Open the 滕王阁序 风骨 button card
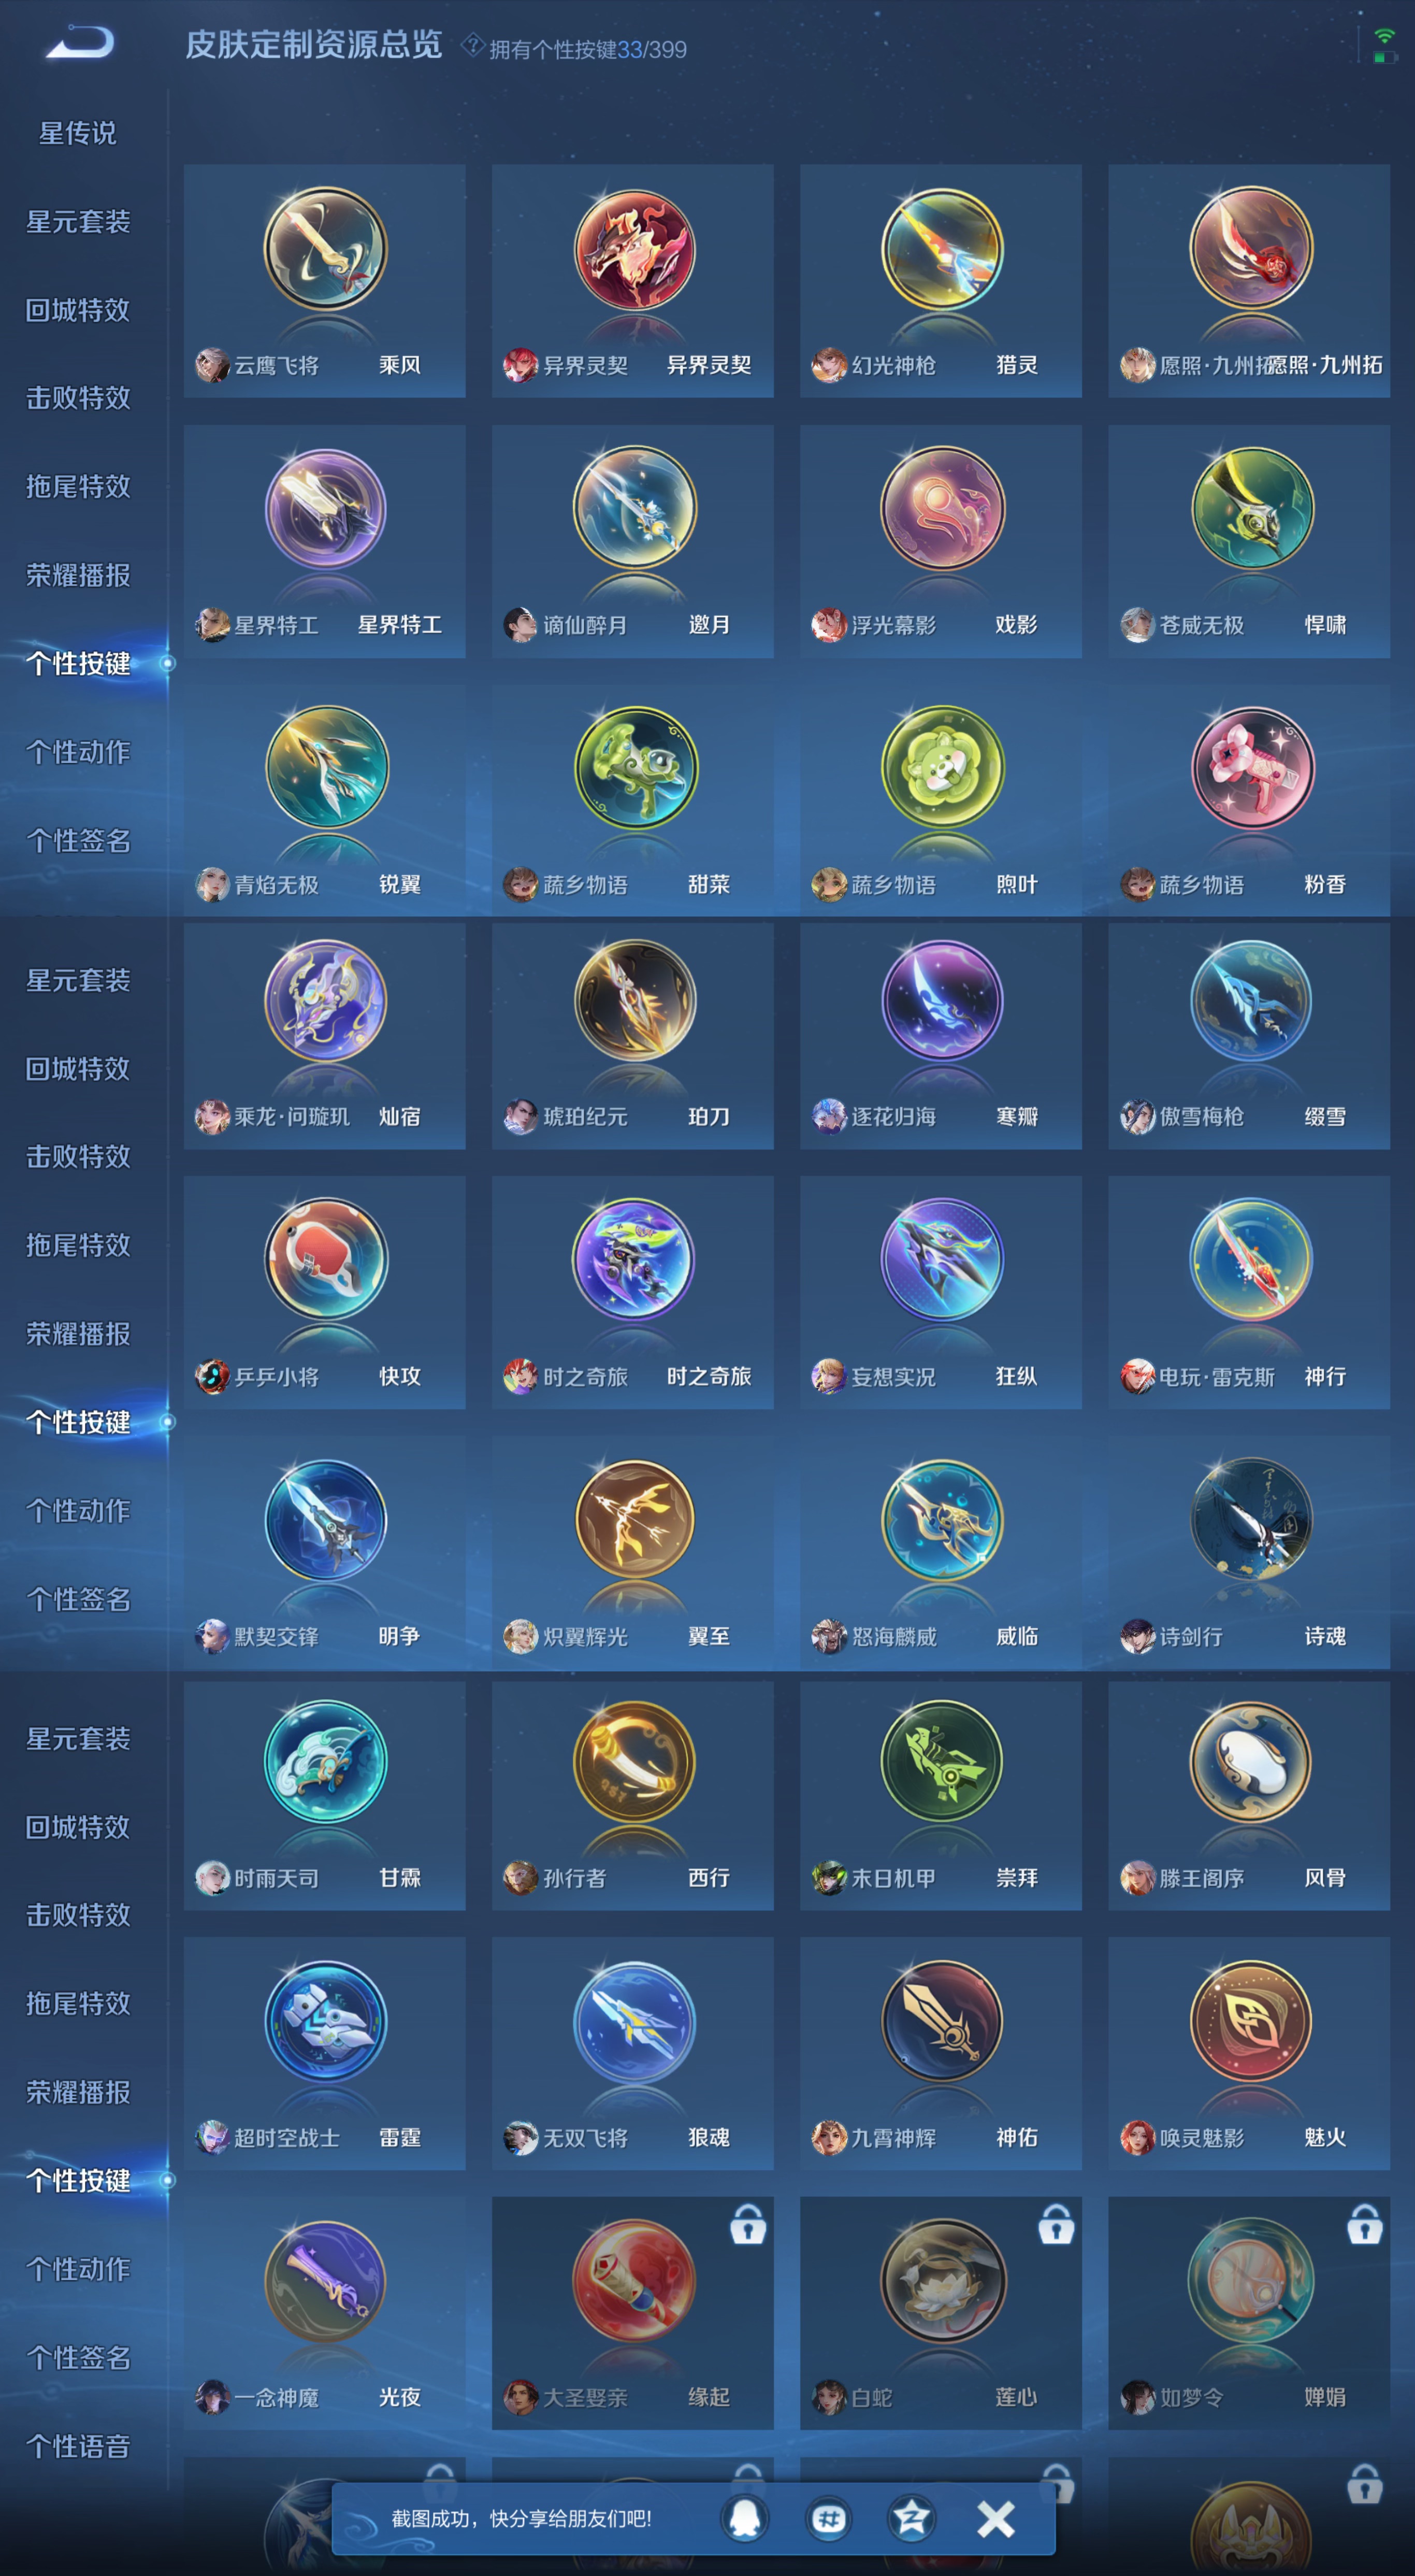 1249,1796
